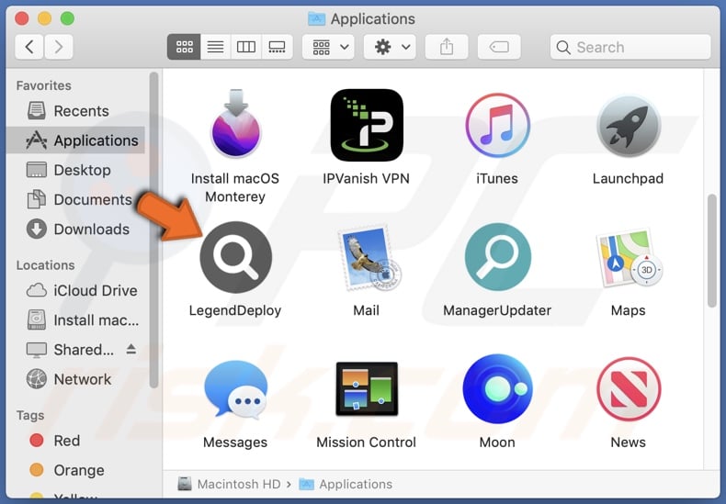Open Network in the sidebar
726x504 pixels.
coord(76,379)
